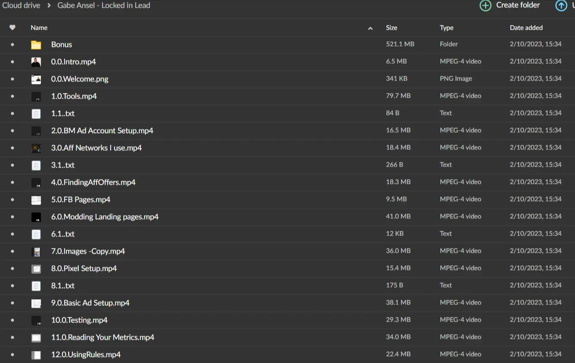Click the Create folder button label
Screen dimensions: 575x363
(x=518, y=5)
